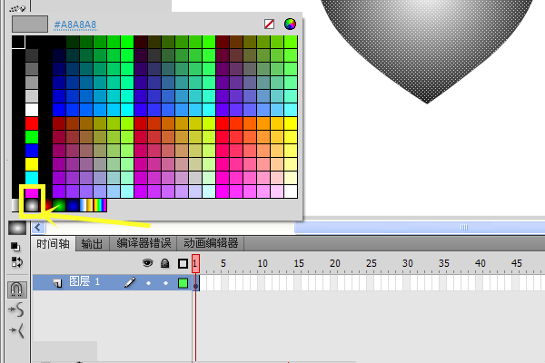Pick the rainbow linear gradient swatch
This screenshot has width=545, height=363.
coord(100,205)
